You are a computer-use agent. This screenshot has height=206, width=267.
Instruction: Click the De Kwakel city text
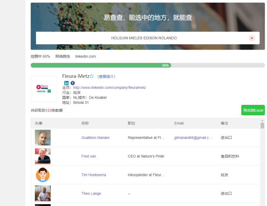[x=98, y=98]
